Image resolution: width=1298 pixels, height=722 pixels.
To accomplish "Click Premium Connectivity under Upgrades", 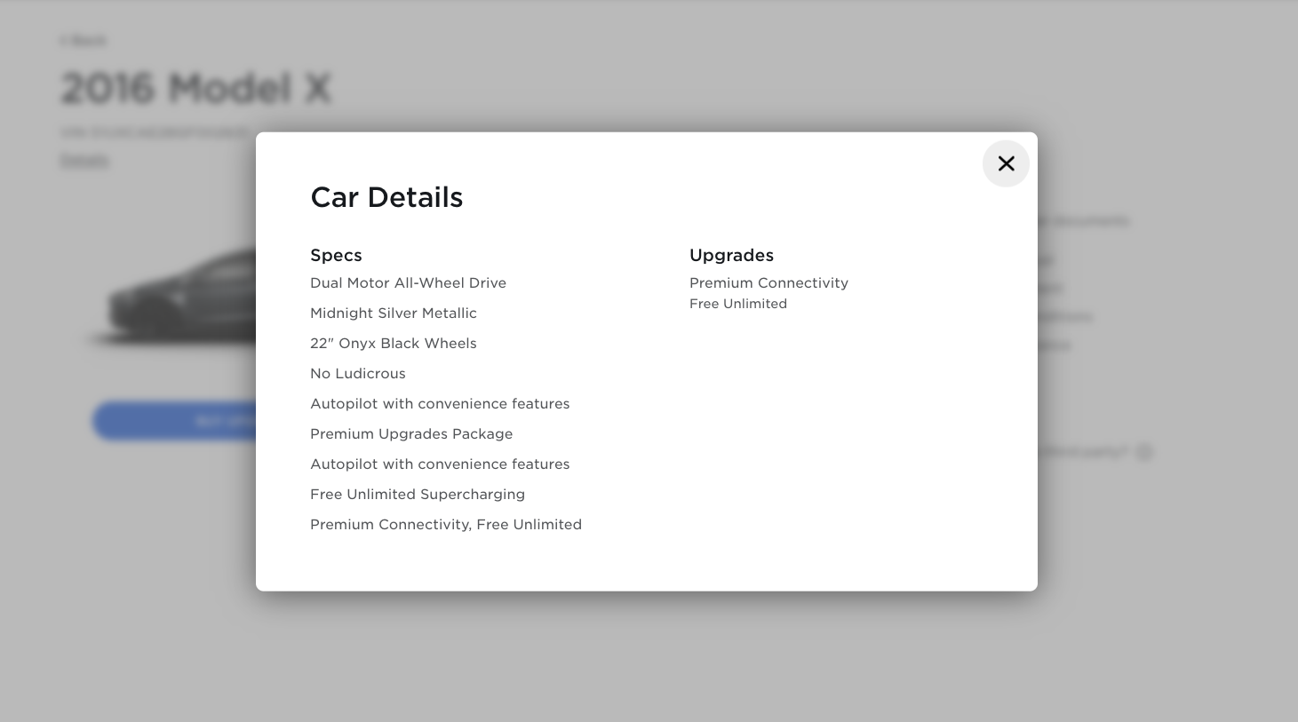I will [768, 283].
